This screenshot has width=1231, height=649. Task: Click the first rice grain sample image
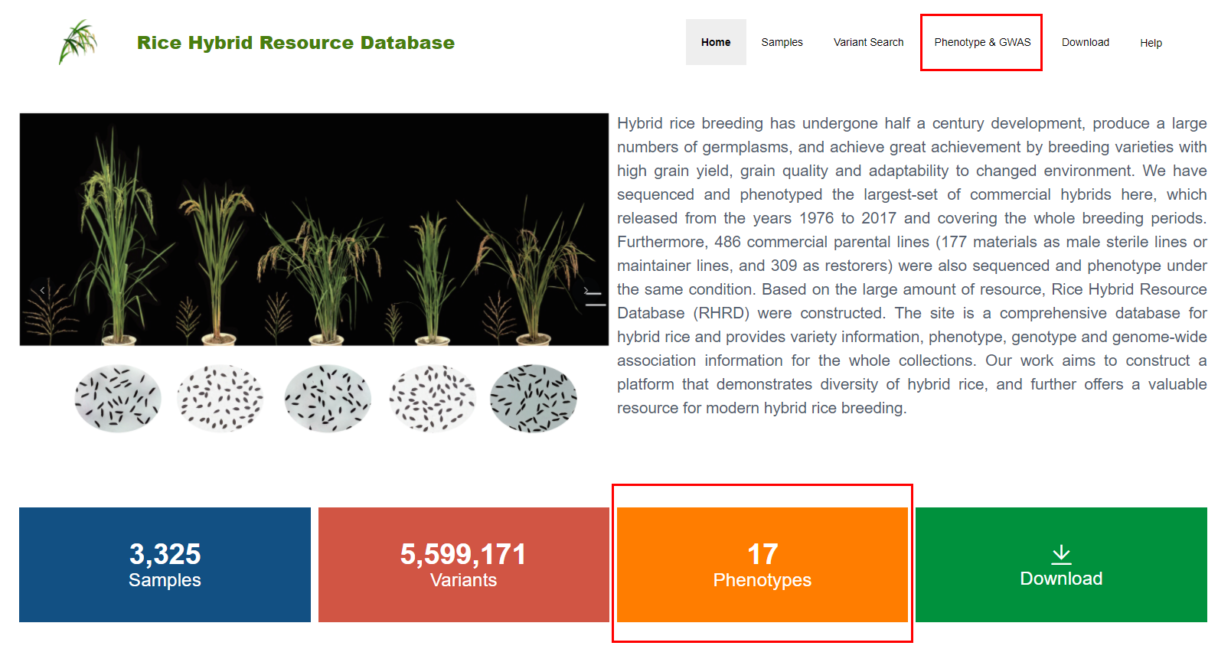(118, 399)
